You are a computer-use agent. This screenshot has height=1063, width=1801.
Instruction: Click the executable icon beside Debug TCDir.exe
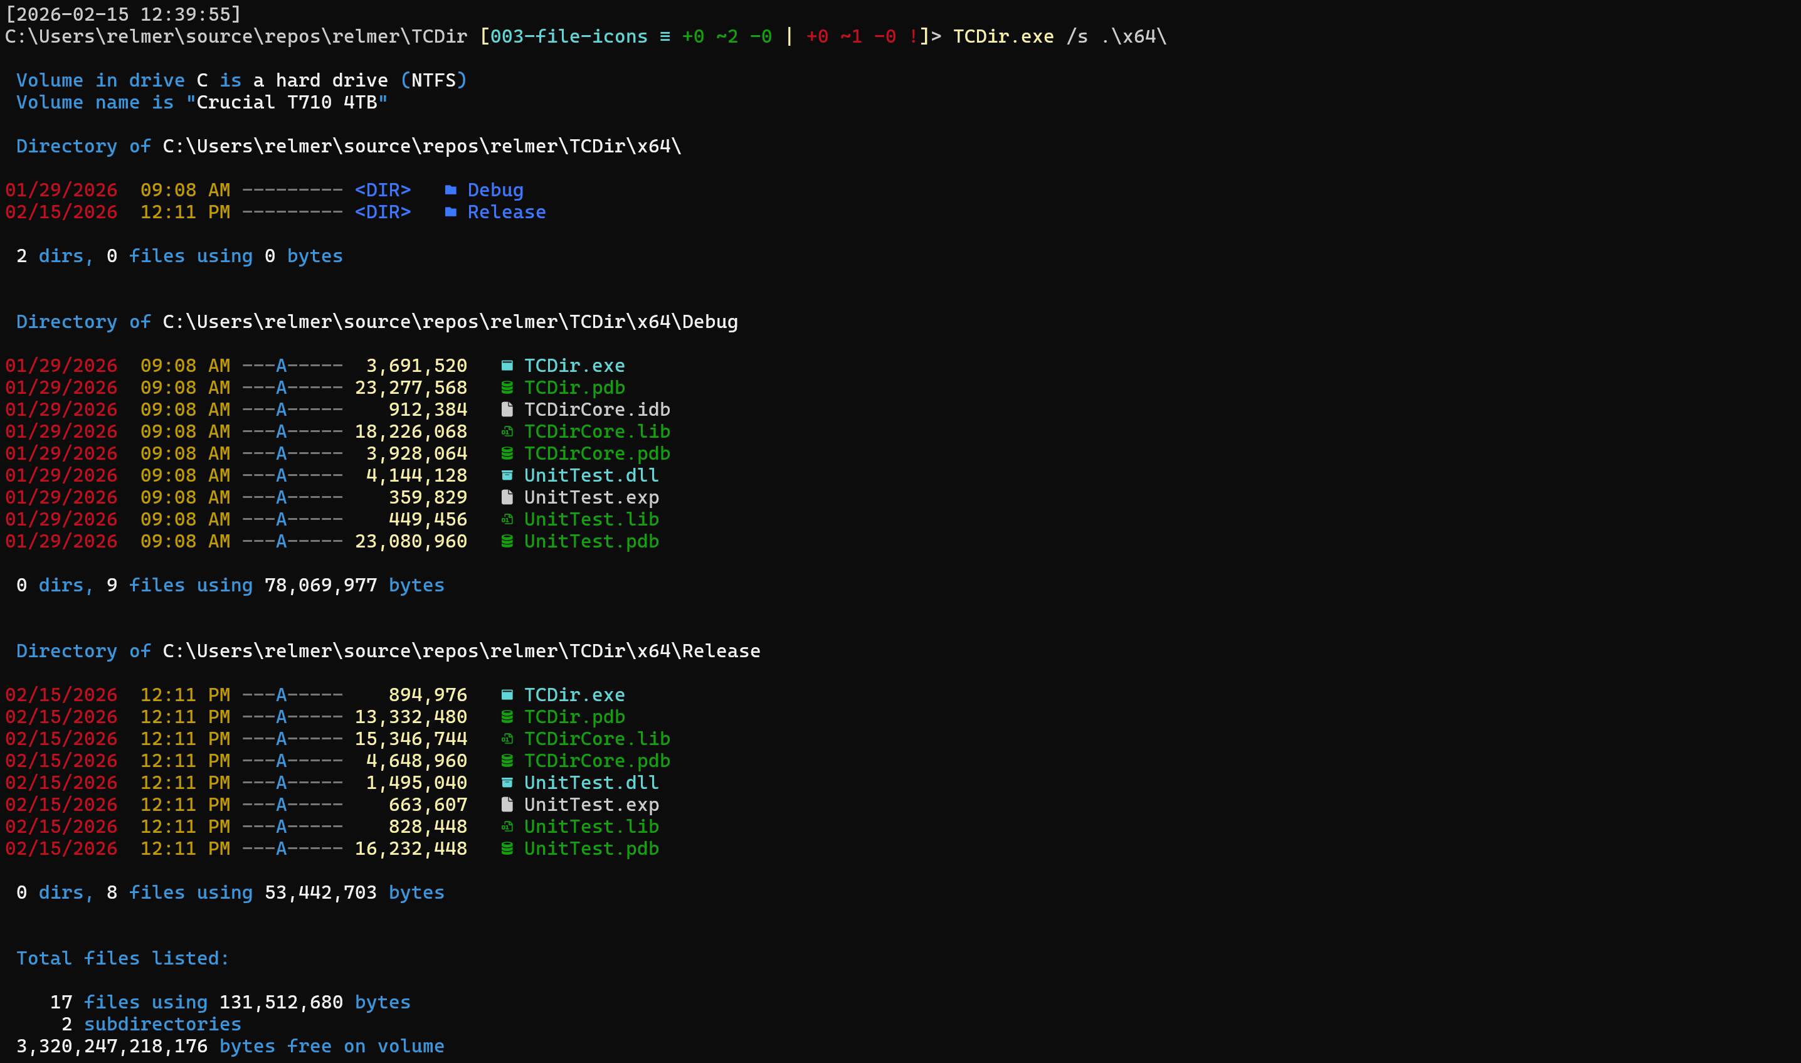coord(507,366)
